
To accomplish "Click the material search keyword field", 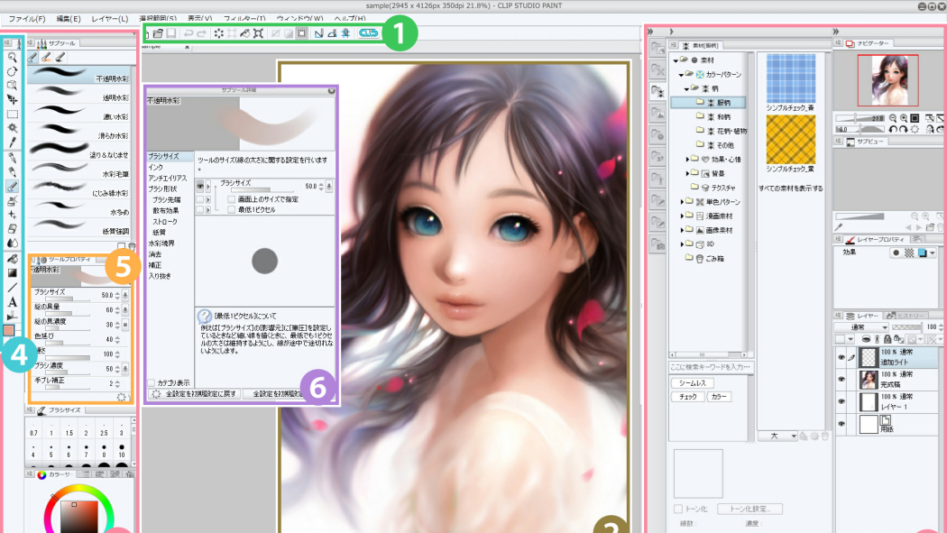I will coord(711,367).
